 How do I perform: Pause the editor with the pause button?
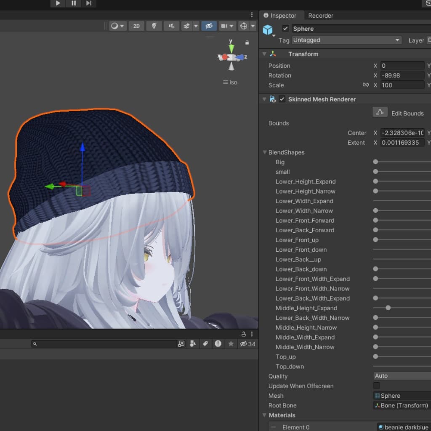73,3
